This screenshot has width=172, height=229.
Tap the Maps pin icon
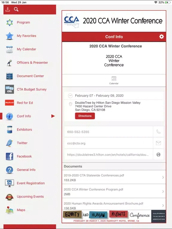coord(10,210)
